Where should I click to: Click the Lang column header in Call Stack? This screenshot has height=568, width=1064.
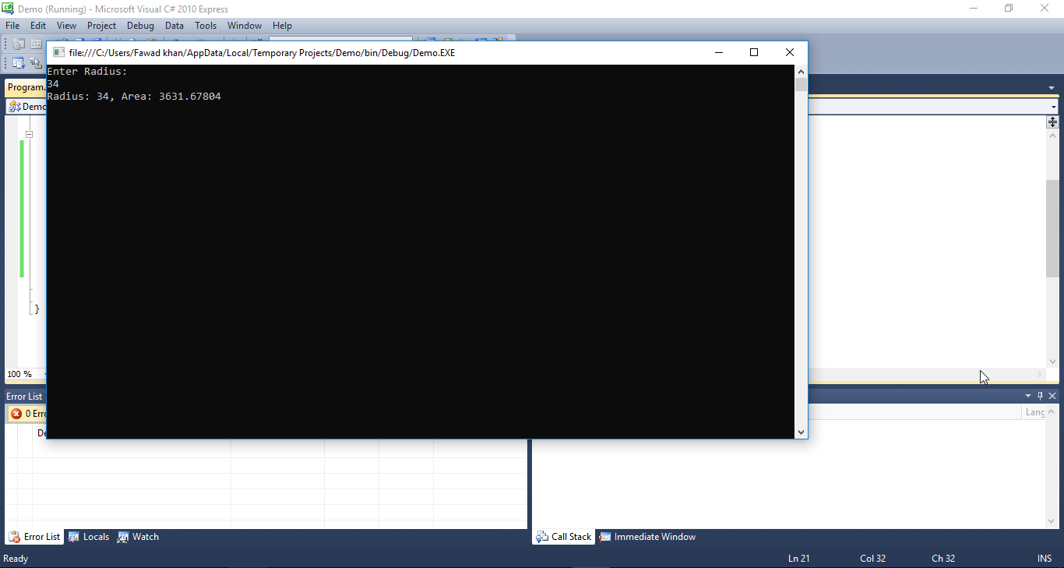click(x=1035, y=412)
